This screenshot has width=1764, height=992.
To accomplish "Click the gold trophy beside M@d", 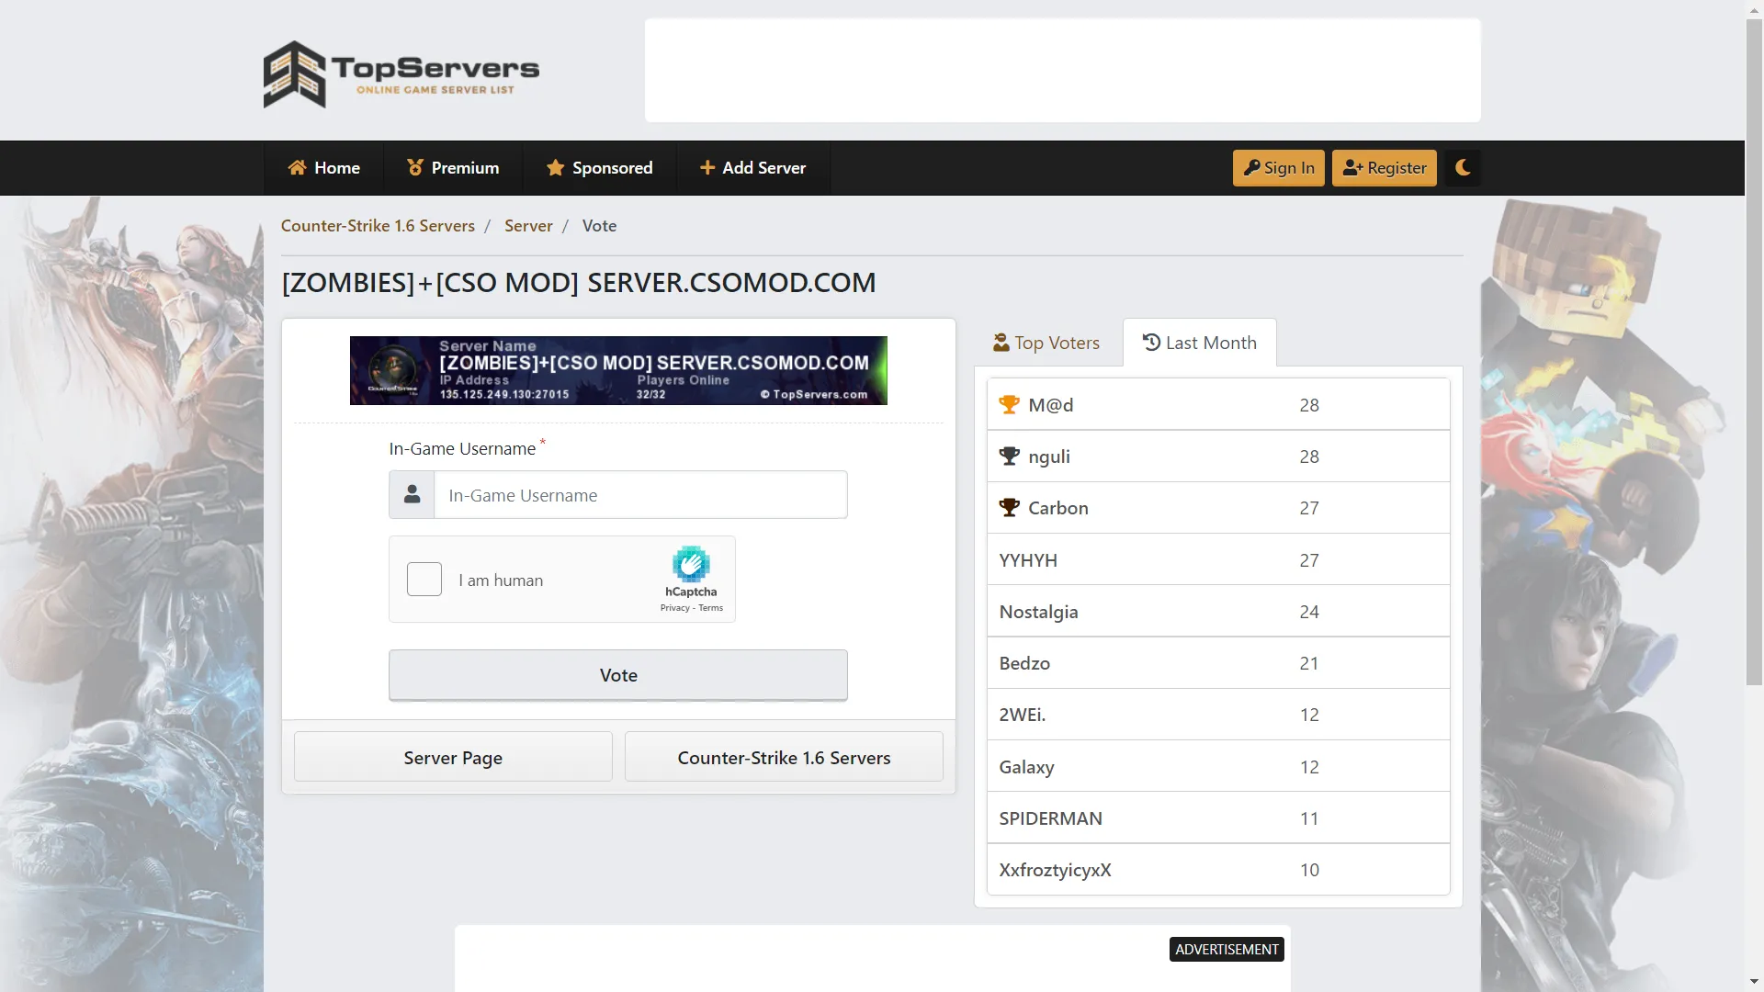I will 1009,405.
